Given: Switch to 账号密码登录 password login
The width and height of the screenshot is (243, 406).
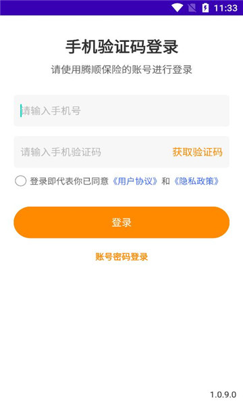Looking at the screenshot, I should [x=122, y=257].
